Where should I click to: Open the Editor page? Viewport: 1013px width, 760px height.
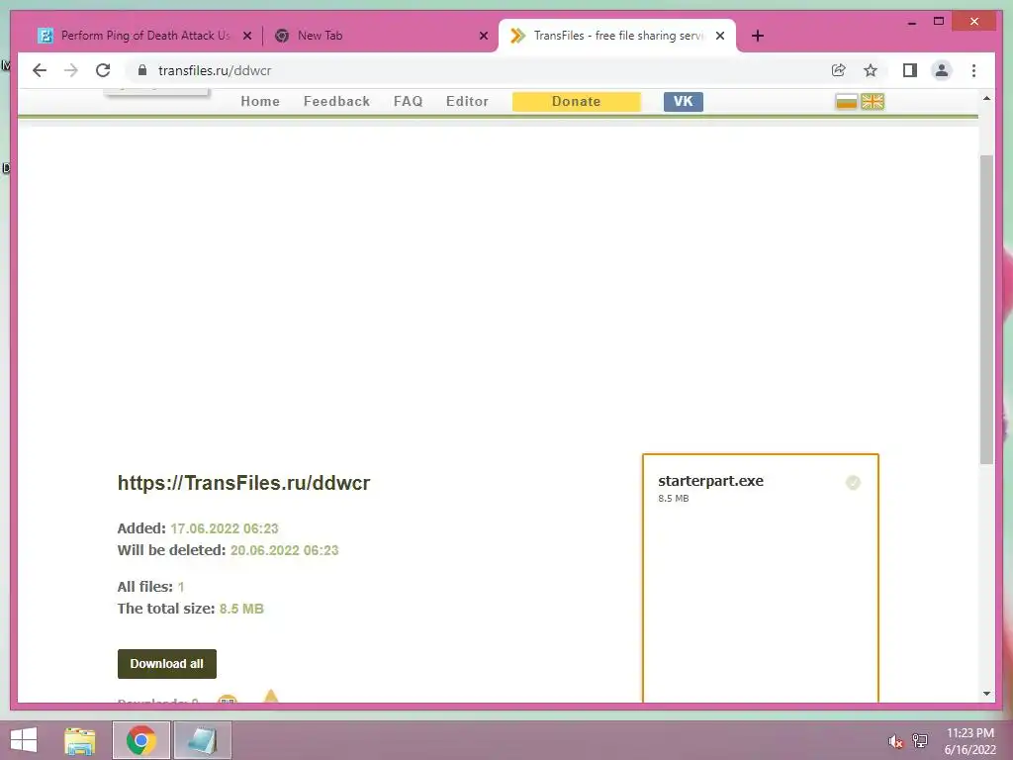[467, 102]
